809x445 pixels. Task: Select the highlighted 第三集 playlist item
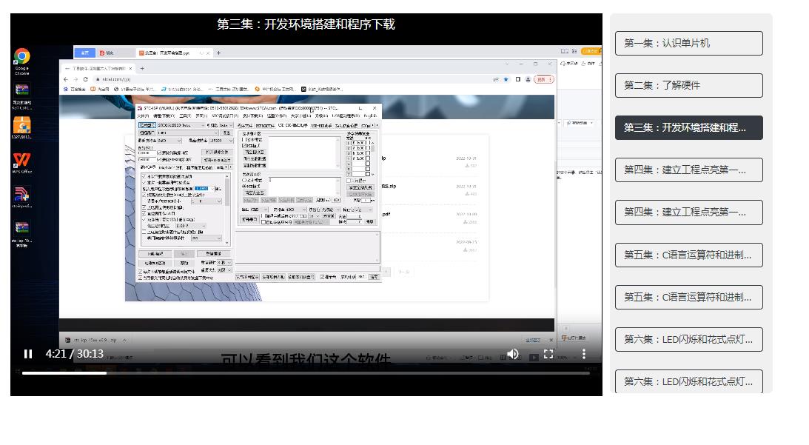pos(688,127)
